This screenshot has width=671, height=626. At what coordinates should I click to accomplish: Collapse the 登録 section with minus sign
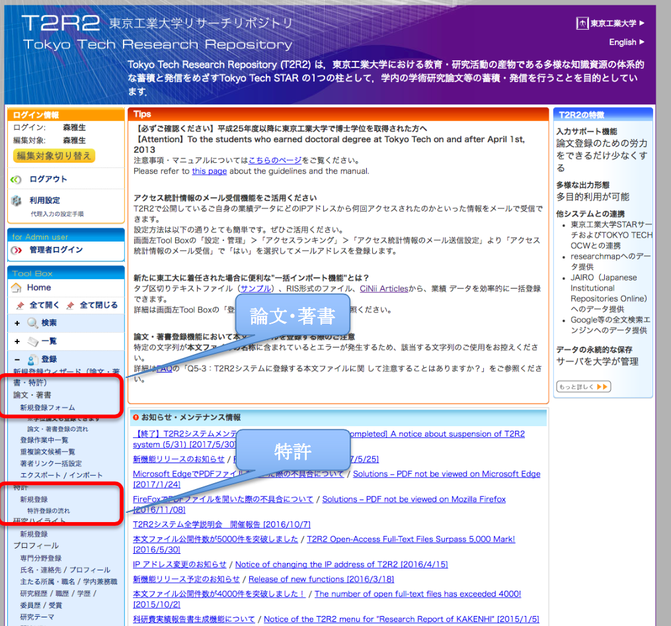point(17,360)
